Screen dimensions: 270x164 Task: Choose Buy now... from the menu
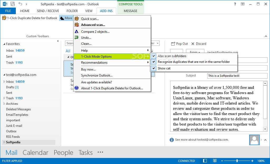pos(112,69)
